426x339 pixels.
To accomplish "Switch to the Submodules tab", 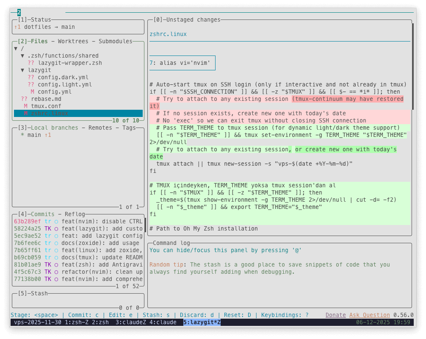I will point(116,42).
